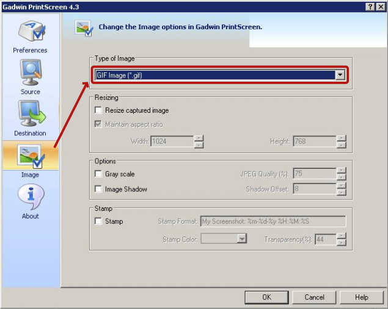Enable the Gray scale option
This screenshot has height=309, width=388.
pyautogui.click(x=98, y=174)
